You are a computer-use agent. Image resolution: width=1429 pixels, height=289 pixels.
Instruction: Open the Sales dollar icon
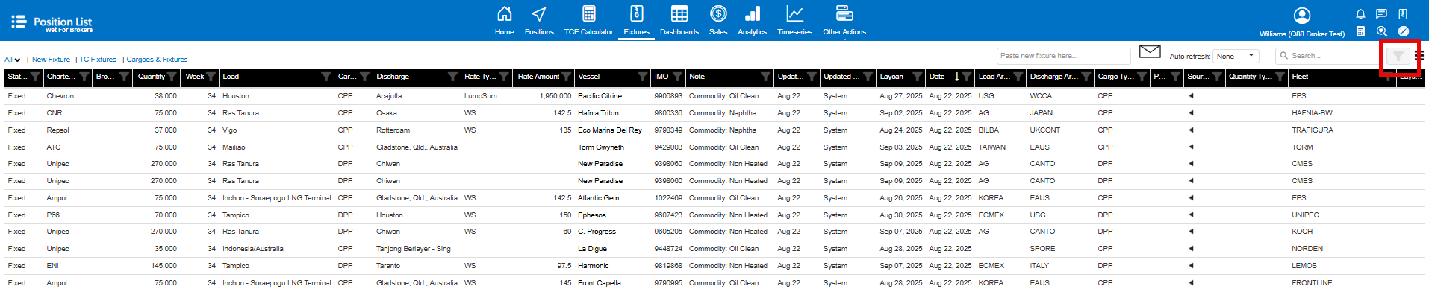718,13
